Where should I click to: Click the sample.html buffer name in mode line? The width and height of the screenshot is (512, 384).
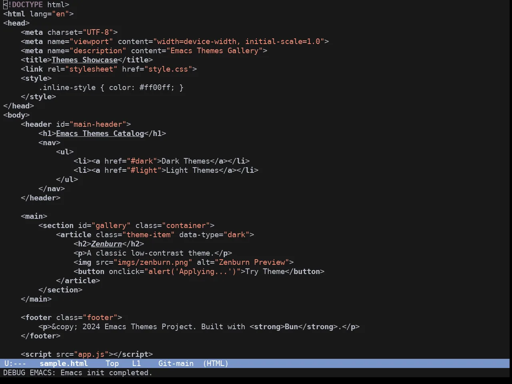(x=64, y=364)
